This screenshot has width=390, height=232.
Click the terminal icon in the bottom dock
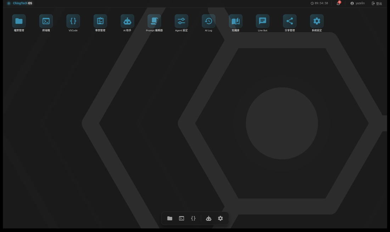(182, 218)
